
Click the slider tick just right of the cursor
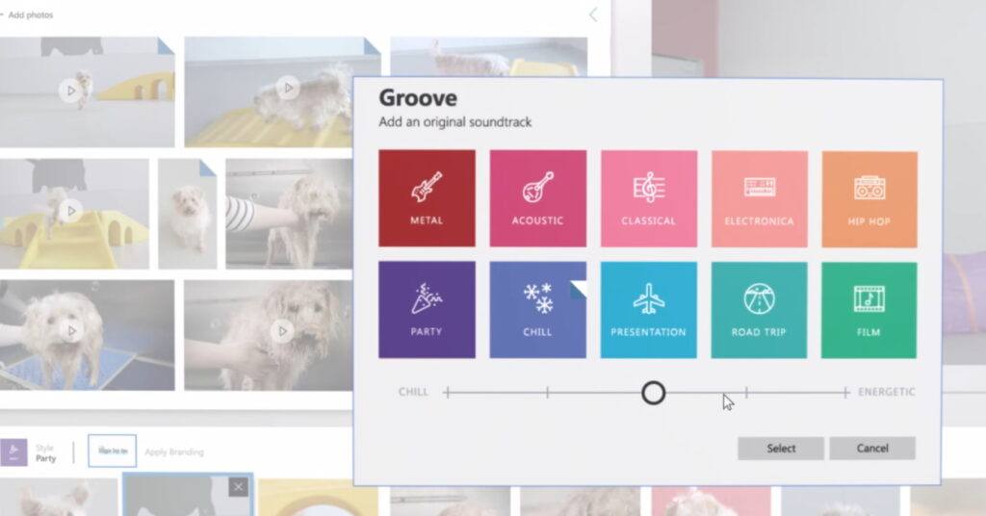click(746, 393)
